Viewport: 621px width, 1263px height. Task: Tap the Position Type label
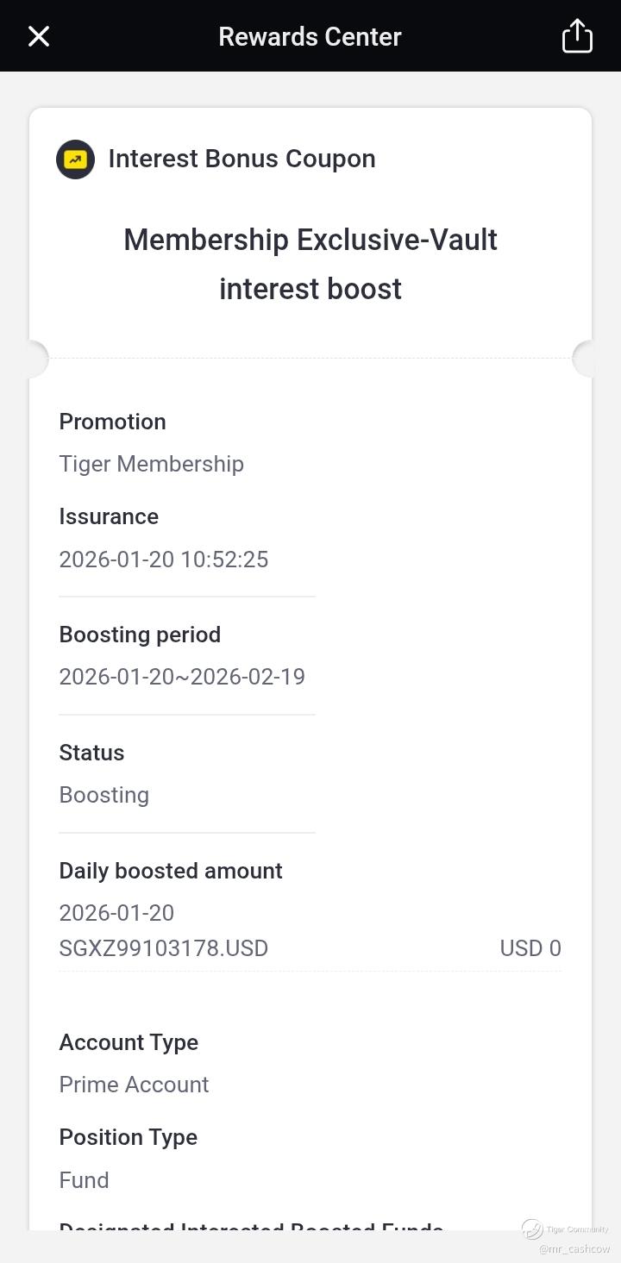pos(128,1137)
